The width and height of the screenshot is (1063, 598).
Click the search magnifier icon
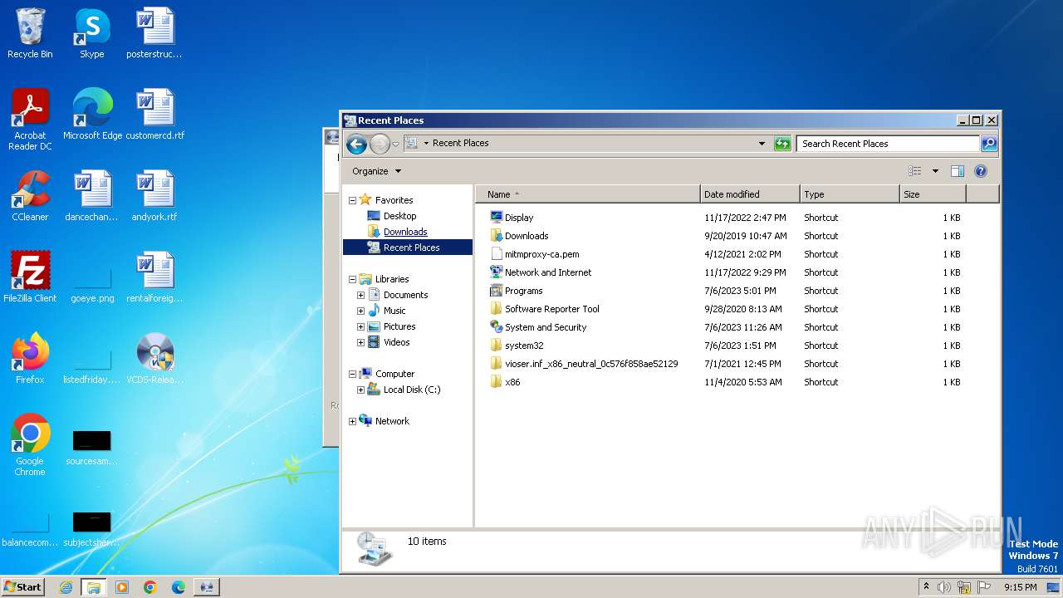pos(988,144)
